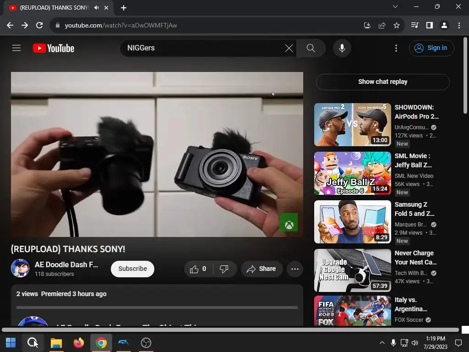Open SHOWDOWN AirPods Pro 2 thumbnail
Viewport: 469px width, 352px height.
click(352, 125)
